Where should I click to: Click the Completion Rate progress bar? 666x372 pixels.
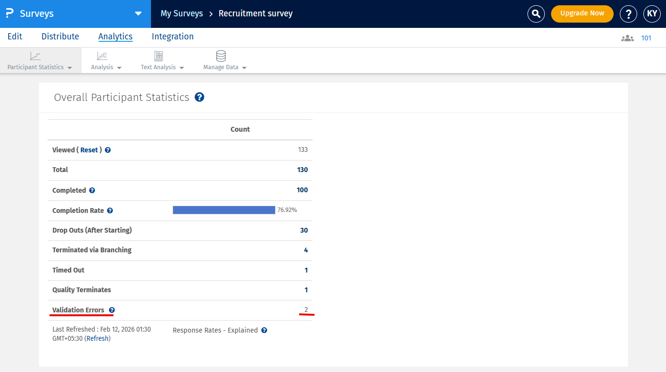click(224, 210)
